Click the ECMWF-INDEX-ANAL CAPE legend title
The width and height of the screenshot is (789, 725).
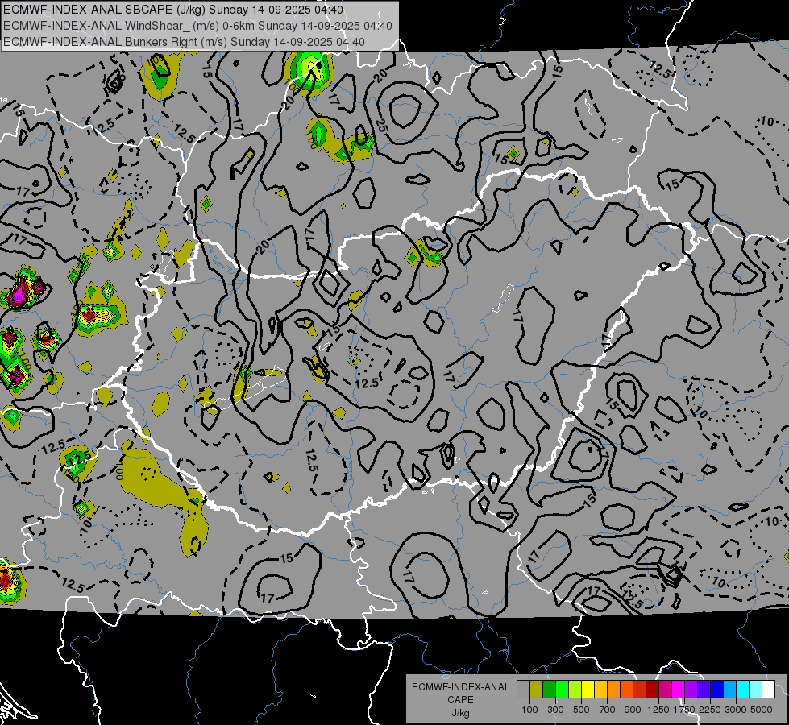click(x=460, y=693)
